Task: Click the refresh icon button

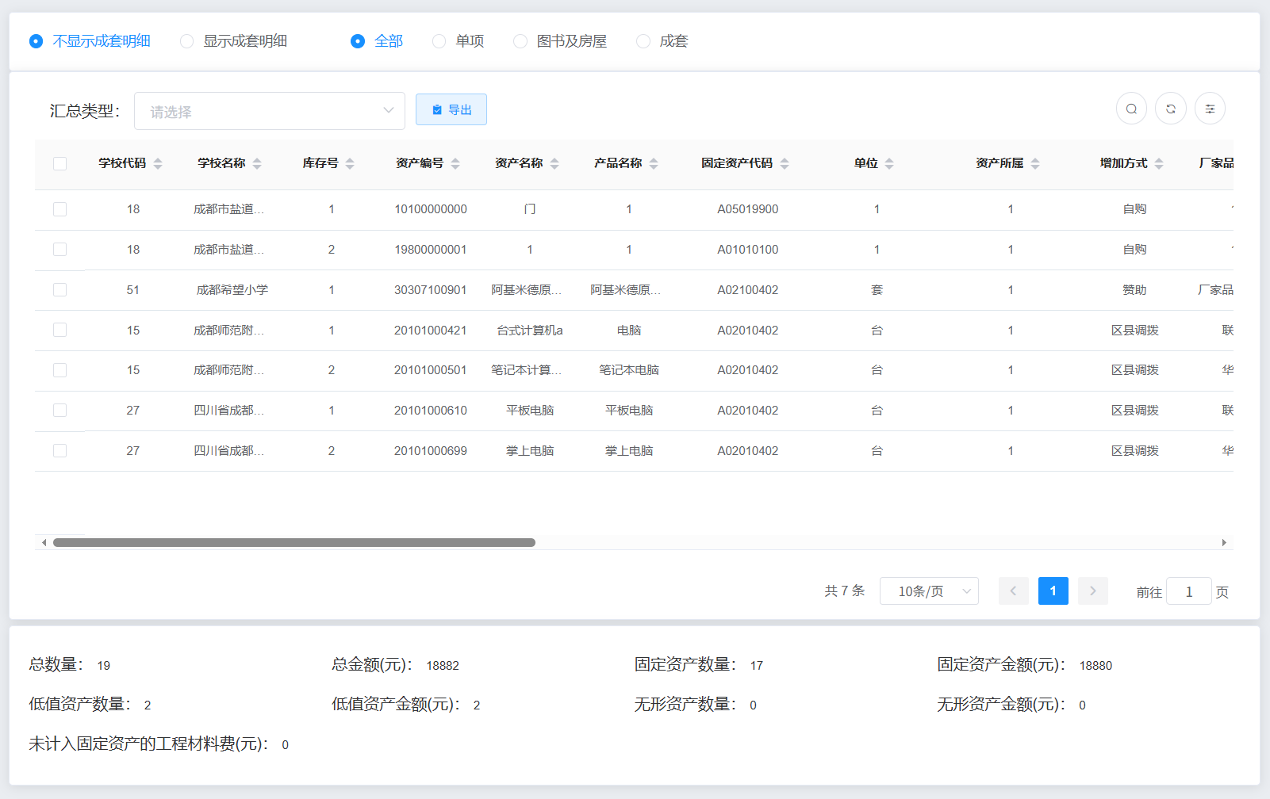Action: pyautogui.click(x=1170, y=109)
